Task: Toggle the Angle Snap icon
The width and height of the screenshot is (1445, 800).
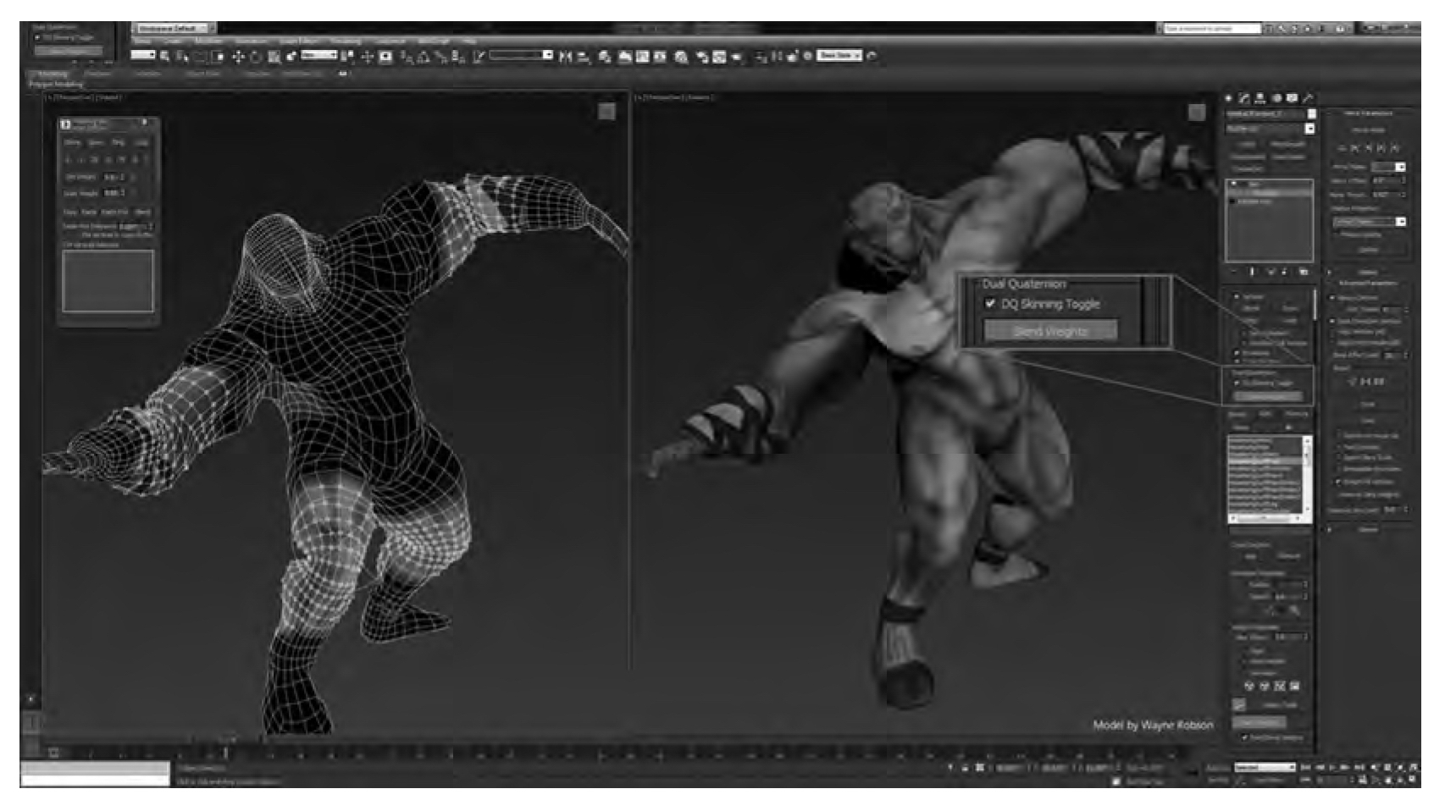Action: [424, 57]
